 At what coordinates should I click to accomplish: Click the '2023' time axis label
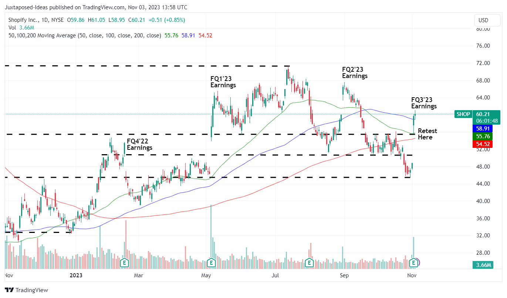[76, 275]
